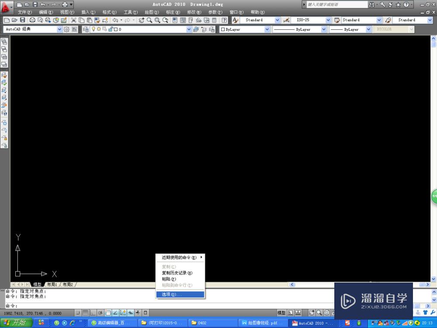Image resolution: width=437 pixels, height=328 pixels.
Task: Toggle Snap Mode in status bar
Action: [x=78, y=313]
